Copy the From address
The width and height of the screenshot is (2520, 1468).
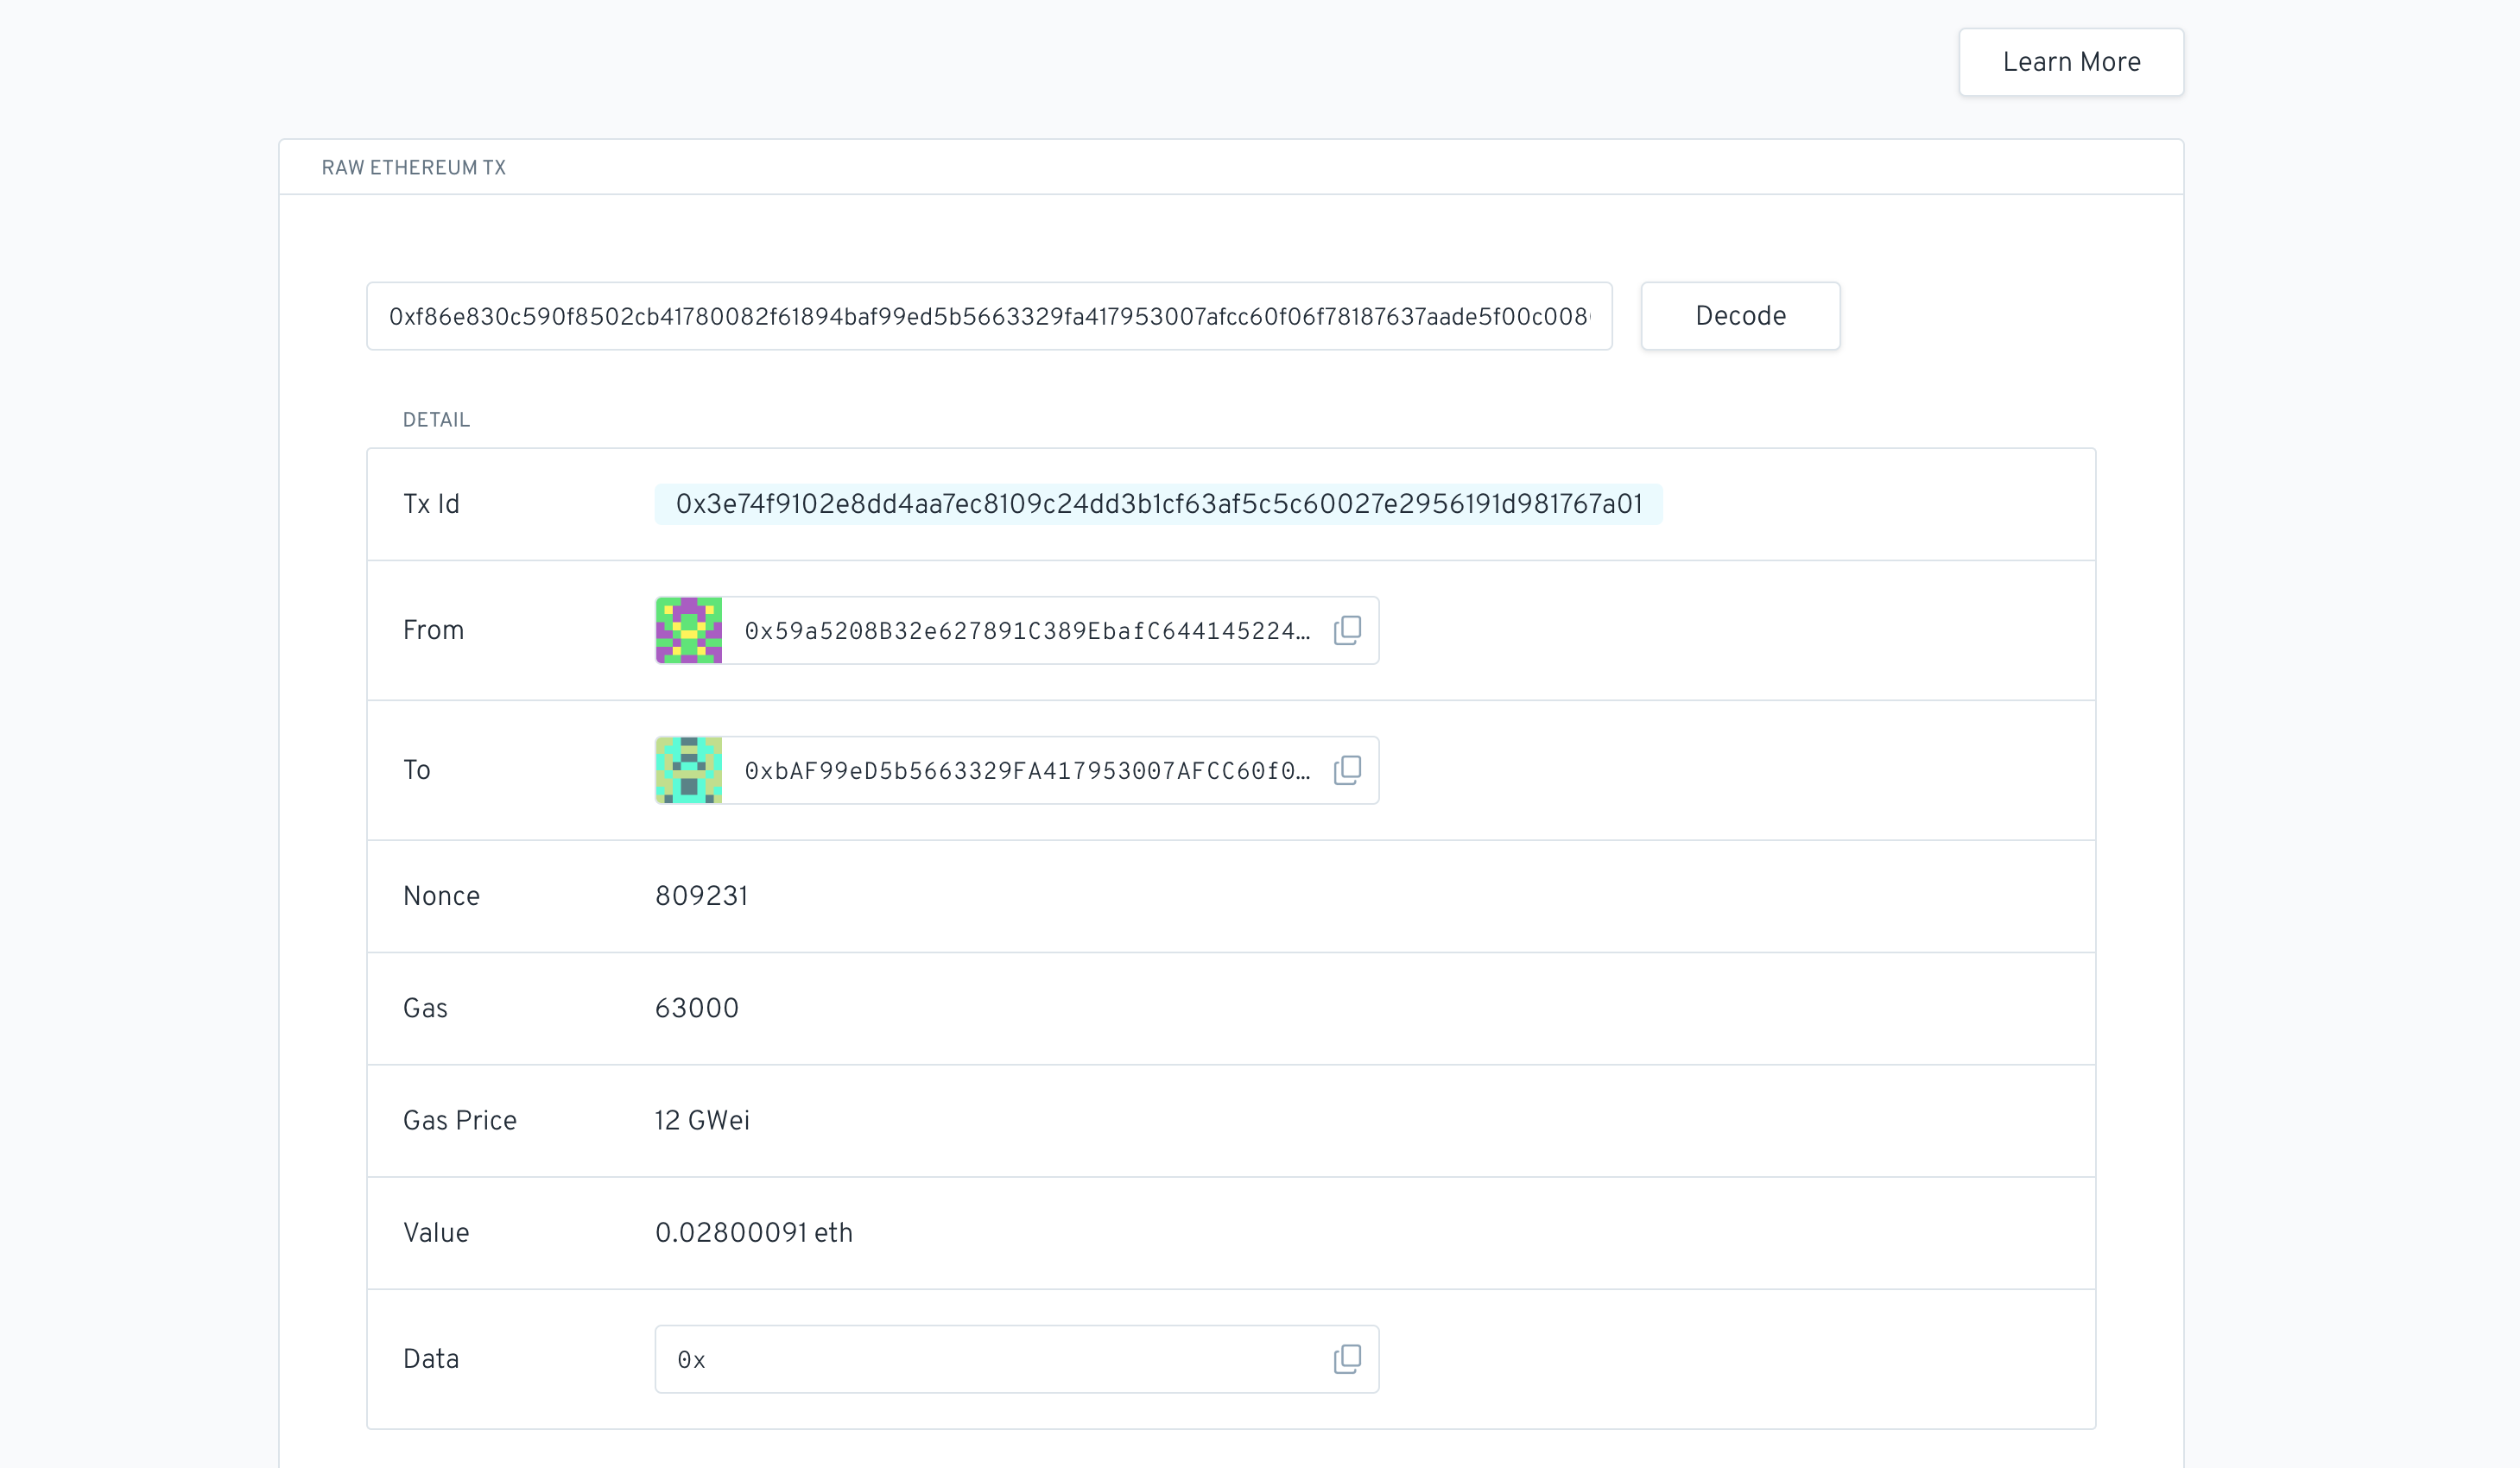(x=1347, y=630)
